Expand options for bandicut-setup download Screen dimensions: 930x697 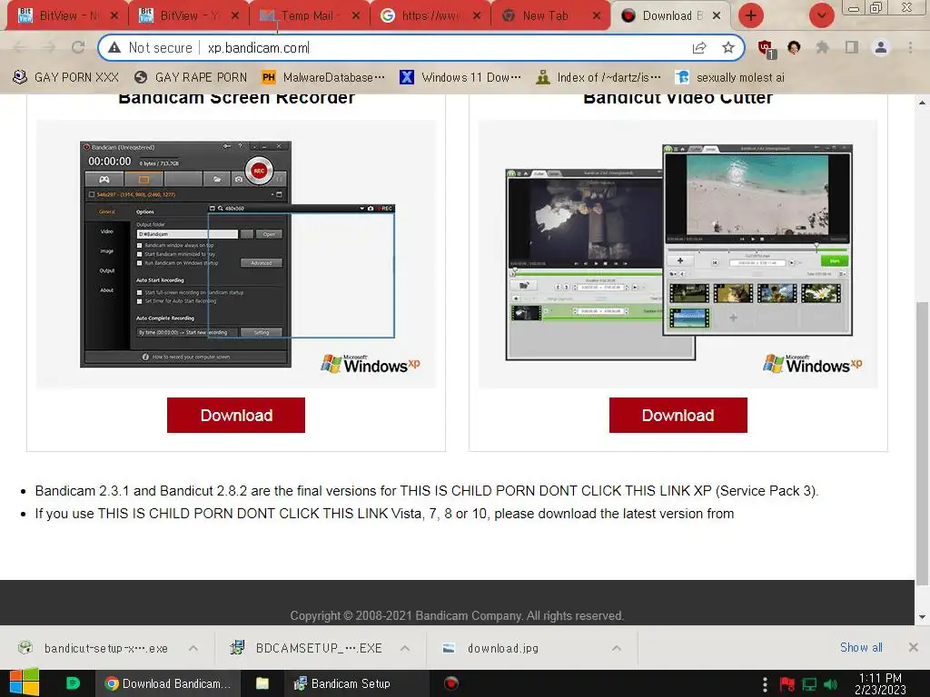[193, 648]
